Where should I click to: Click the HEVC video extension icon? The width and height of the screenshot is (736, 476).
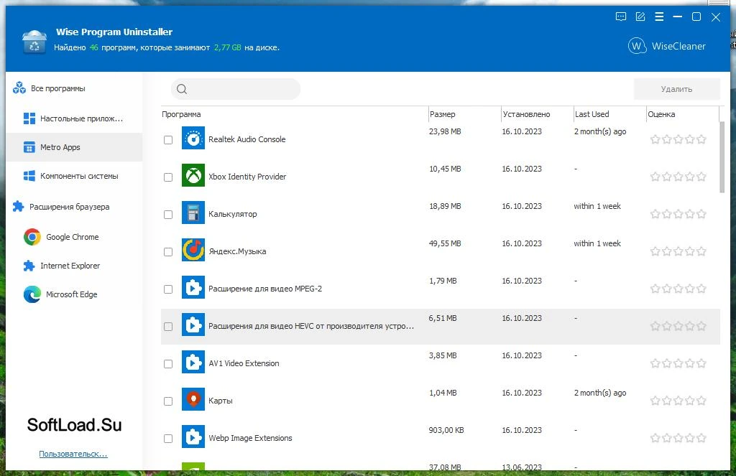point(193,325)
